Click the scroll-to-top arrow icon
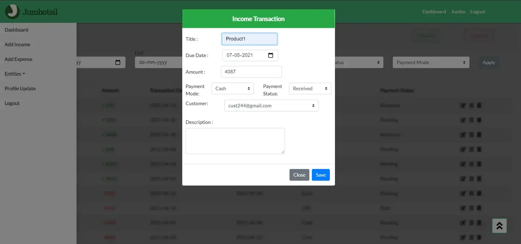The height and width of the screenshot is (244, 521). [x=499, y=225]
